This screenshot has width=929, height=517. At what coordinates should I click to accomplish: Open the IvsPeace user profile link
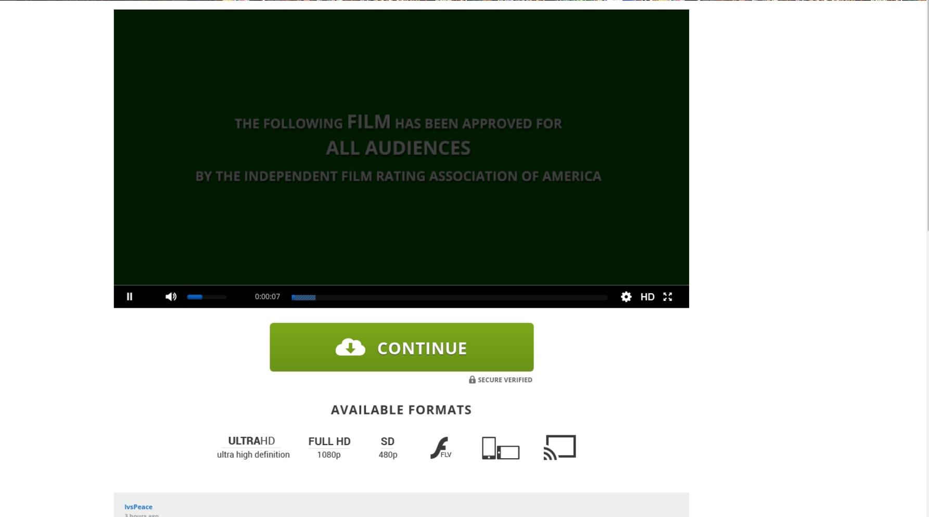(138, 507)
